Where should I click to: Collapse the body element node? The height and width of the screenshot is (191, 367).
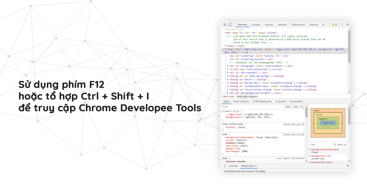[x=225, y=49]
